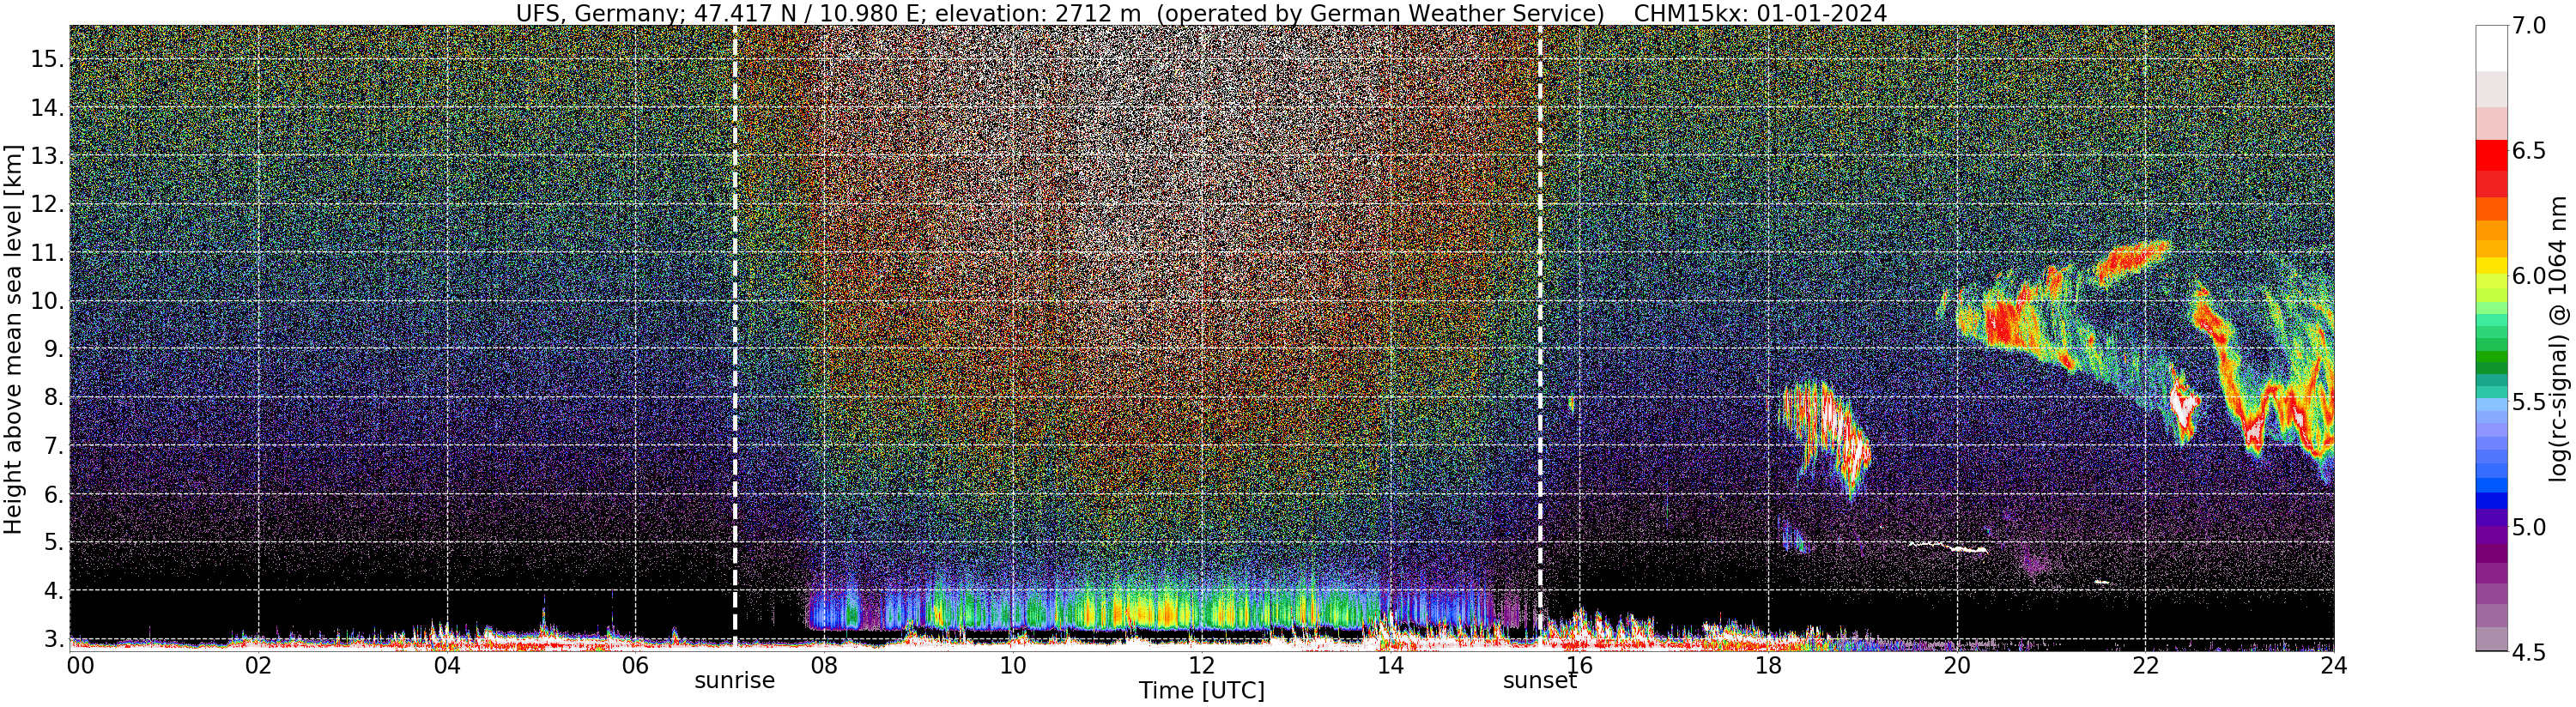
Task: Click the "20" time tick label
Action: 1957,665
